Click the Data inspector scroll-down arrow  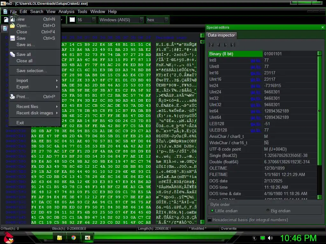pos(320,197)
